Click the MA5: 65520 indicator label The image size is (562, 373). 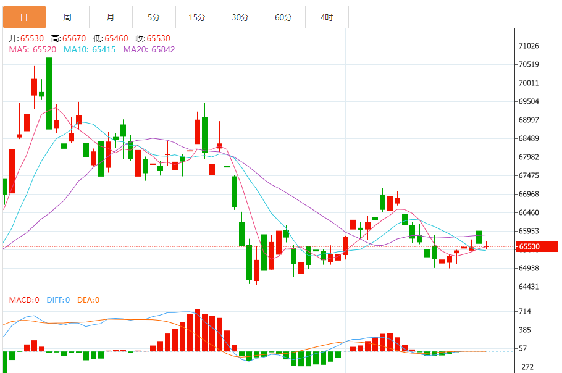[x=33, y=49]
